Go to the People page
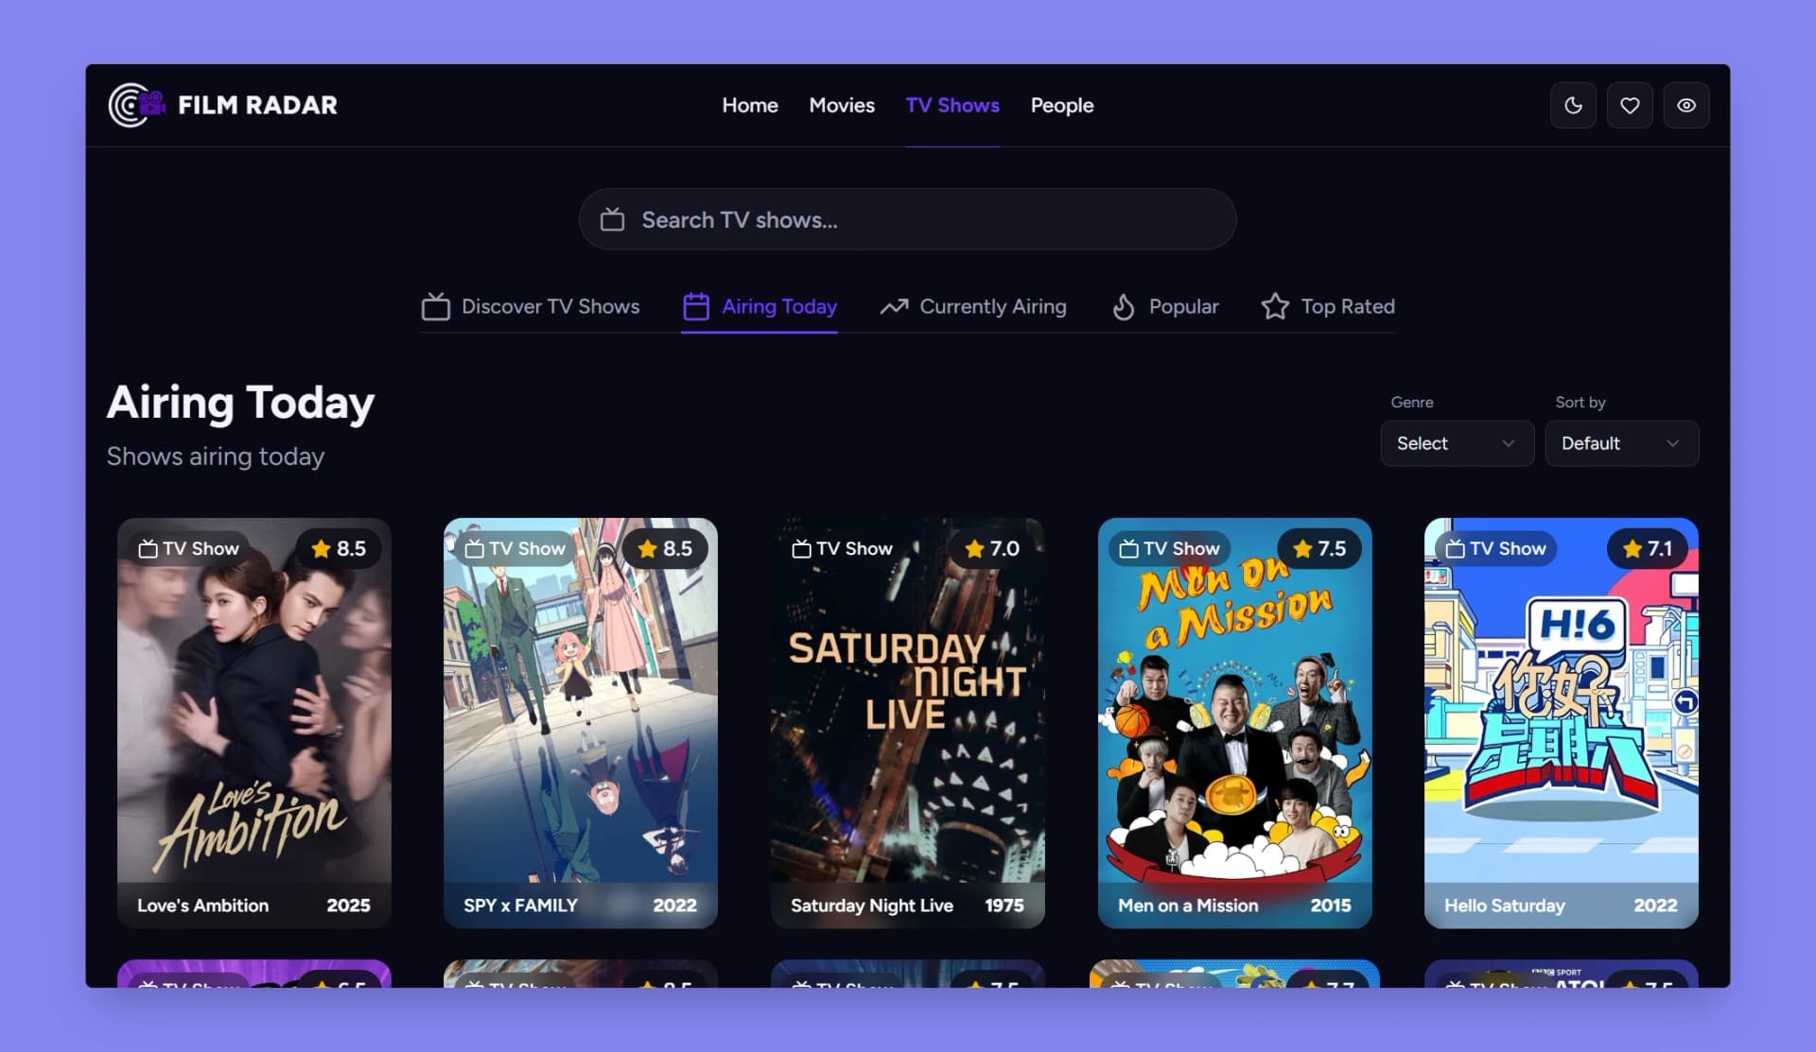This screenshot has width=1816, height=1052. click(1061, 105)
